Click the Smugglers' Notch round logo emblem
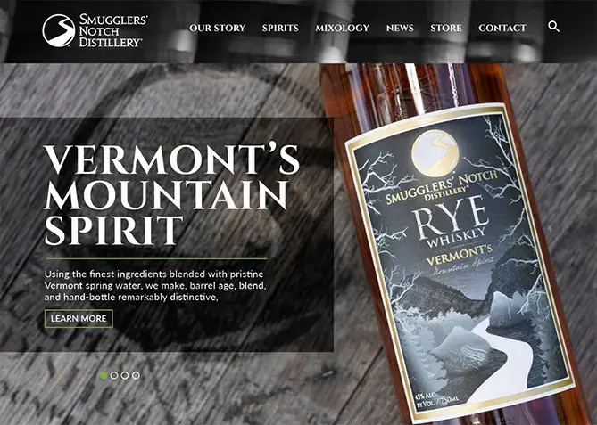 tap(58, 30)
